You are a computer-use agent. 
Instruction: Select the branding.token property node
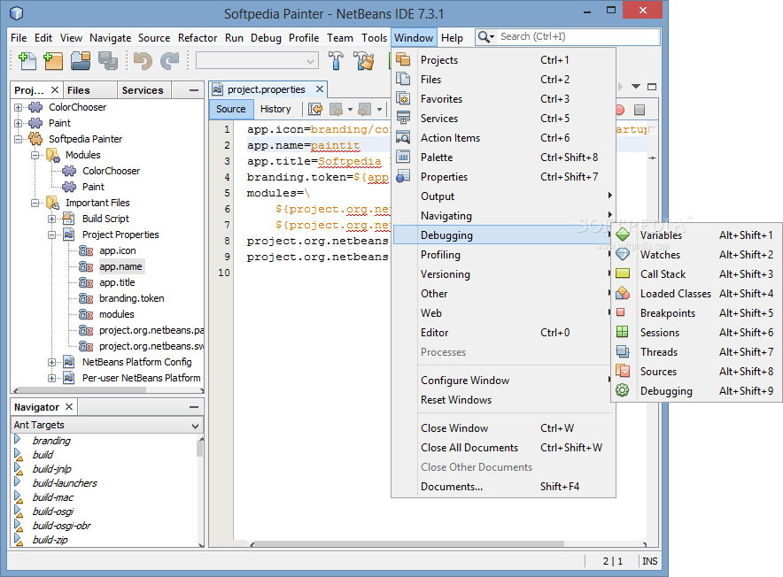(x=131, y=298)
